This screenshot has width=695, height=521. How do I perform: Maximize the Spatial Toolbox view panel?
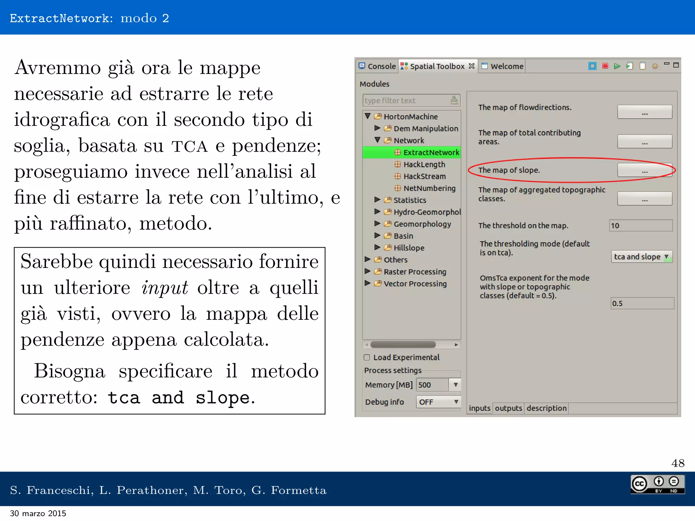(676, 65)
